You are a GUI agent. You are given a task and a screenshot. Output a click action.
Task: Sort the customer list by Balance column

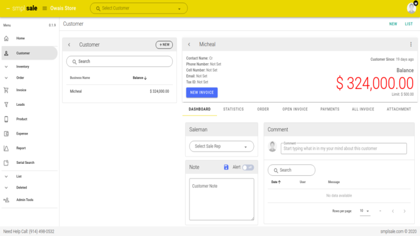point(140,78)
